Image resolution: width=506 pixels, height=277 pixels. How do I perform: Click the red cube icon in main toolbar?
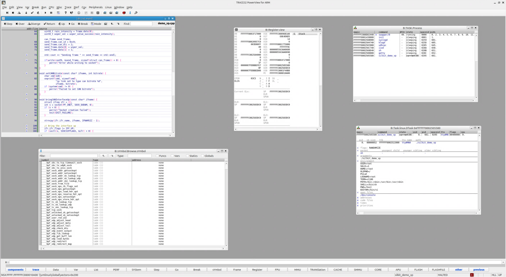pyautogui.click(x=124, y=13)
